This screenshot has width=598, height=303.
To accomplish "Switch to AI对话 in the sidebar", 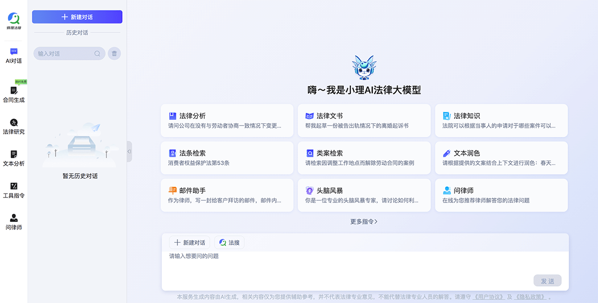I will click(x=13, y=55).
